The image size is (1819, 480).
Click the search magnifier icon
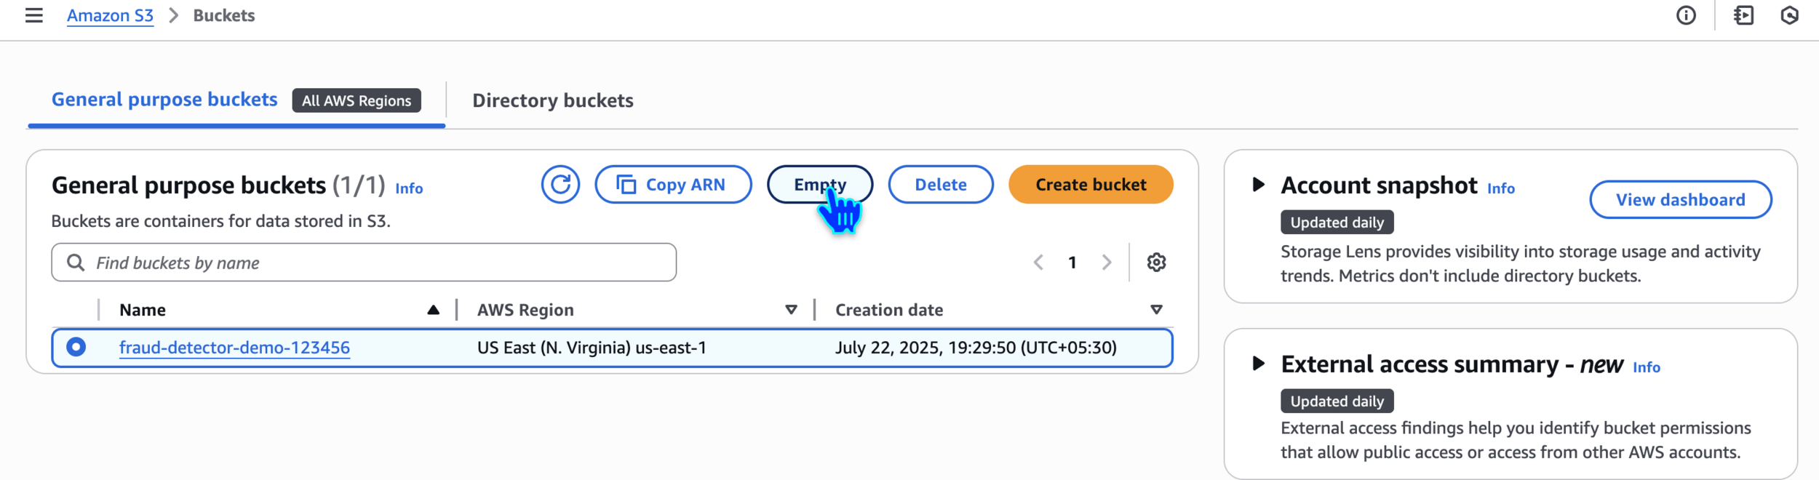(76, 263)
